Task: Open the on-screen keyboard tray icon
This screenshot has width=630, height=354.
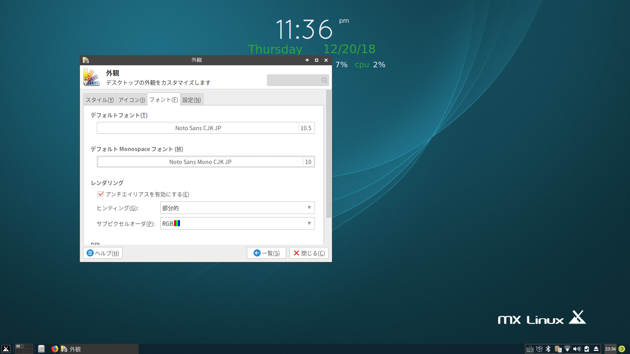Action: coord(530,349)
